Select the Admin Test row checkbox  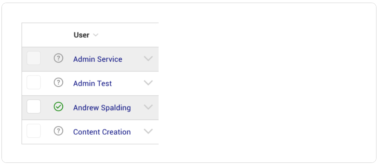click(34, 82)
